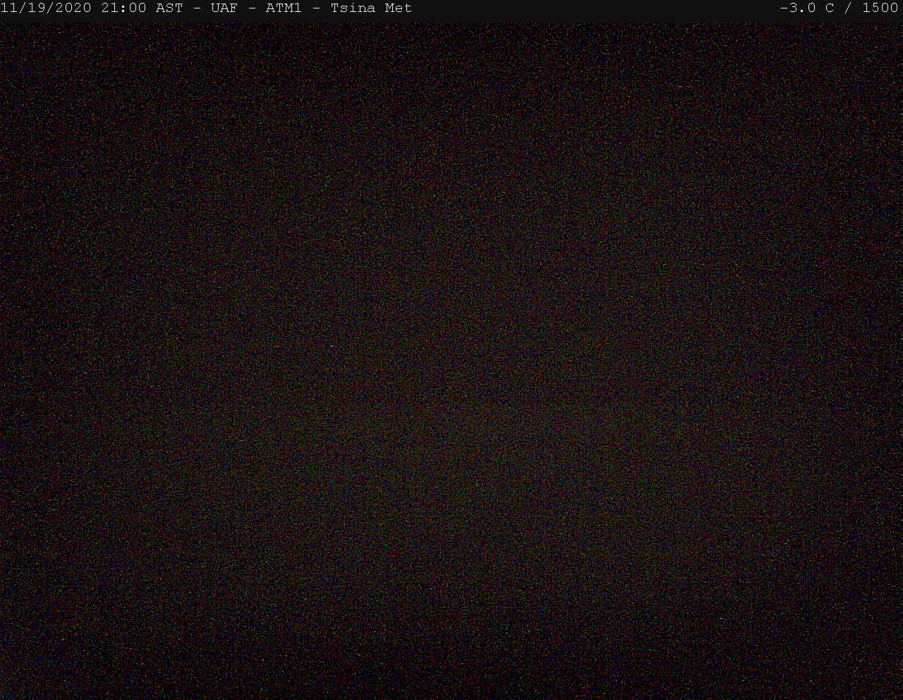
Task: Select the "1500" value at top right
Action: coord(880,8)
